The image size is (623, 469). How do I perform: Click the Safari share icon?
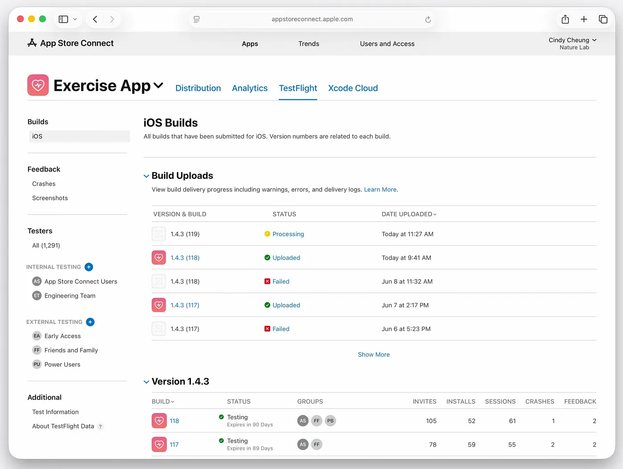tap(565, 19)
